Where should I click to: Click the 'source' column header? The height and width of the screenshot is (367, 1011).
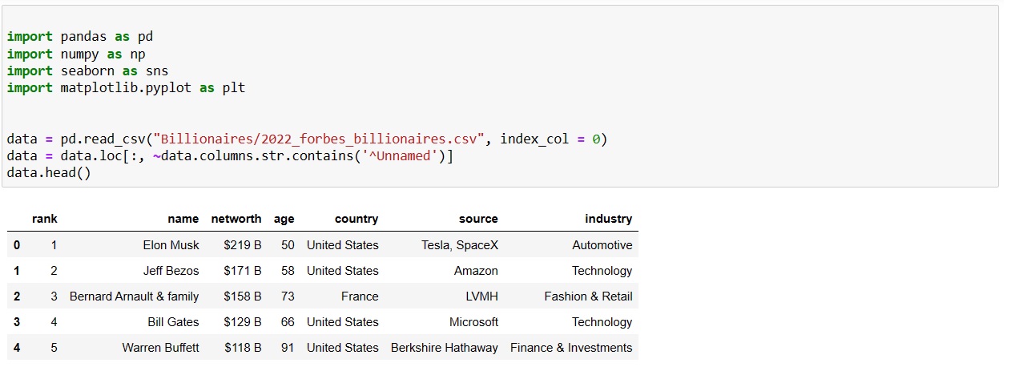point(478,219)
